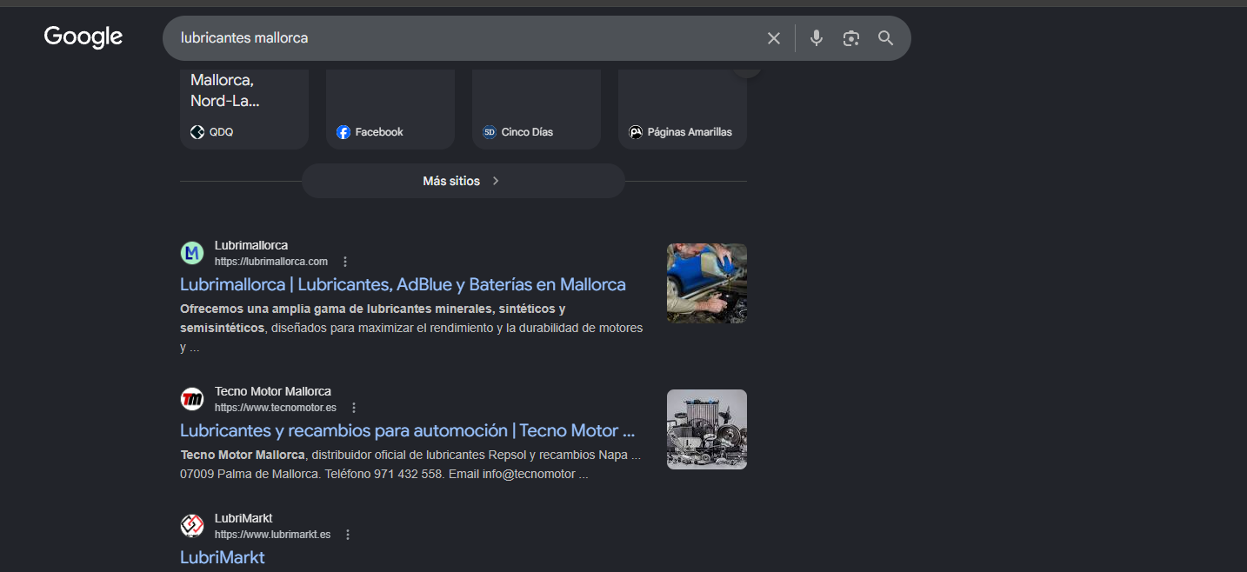
Task: Expand the Más sitios button
Action: click(x=463, y=181)
